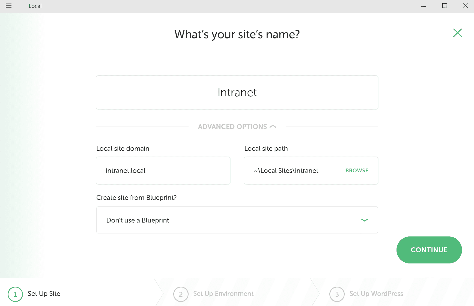Open the hamburger menu
The height and width of the screenshot is (306, 474).
8,6
